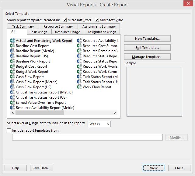This screenshot has height=176, width=195.
Task: Click the View button
Action: pyautogui.click(x=154, y=168)
